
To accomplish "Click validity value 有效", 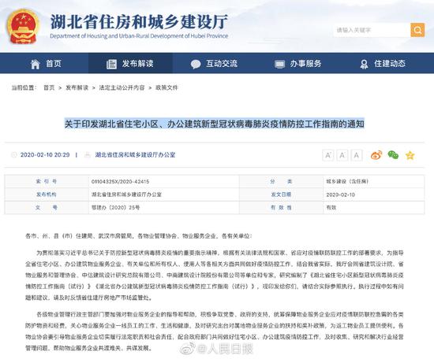I will point(331,207).
